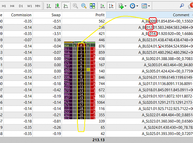Sort by the Profit column header
The width and height of the screenshot is (193, 143).
[x=100, y=15]
